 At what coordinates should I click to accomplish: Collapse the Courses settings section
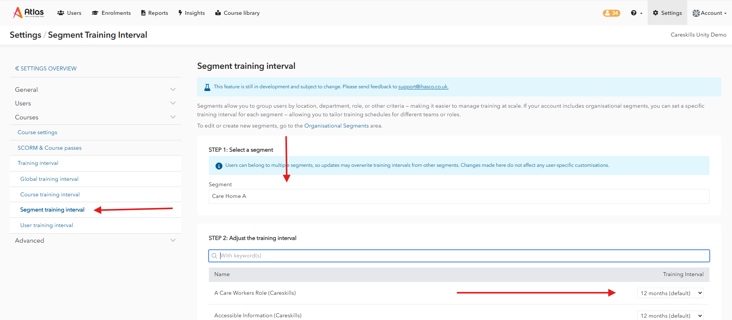click(95, 117)
